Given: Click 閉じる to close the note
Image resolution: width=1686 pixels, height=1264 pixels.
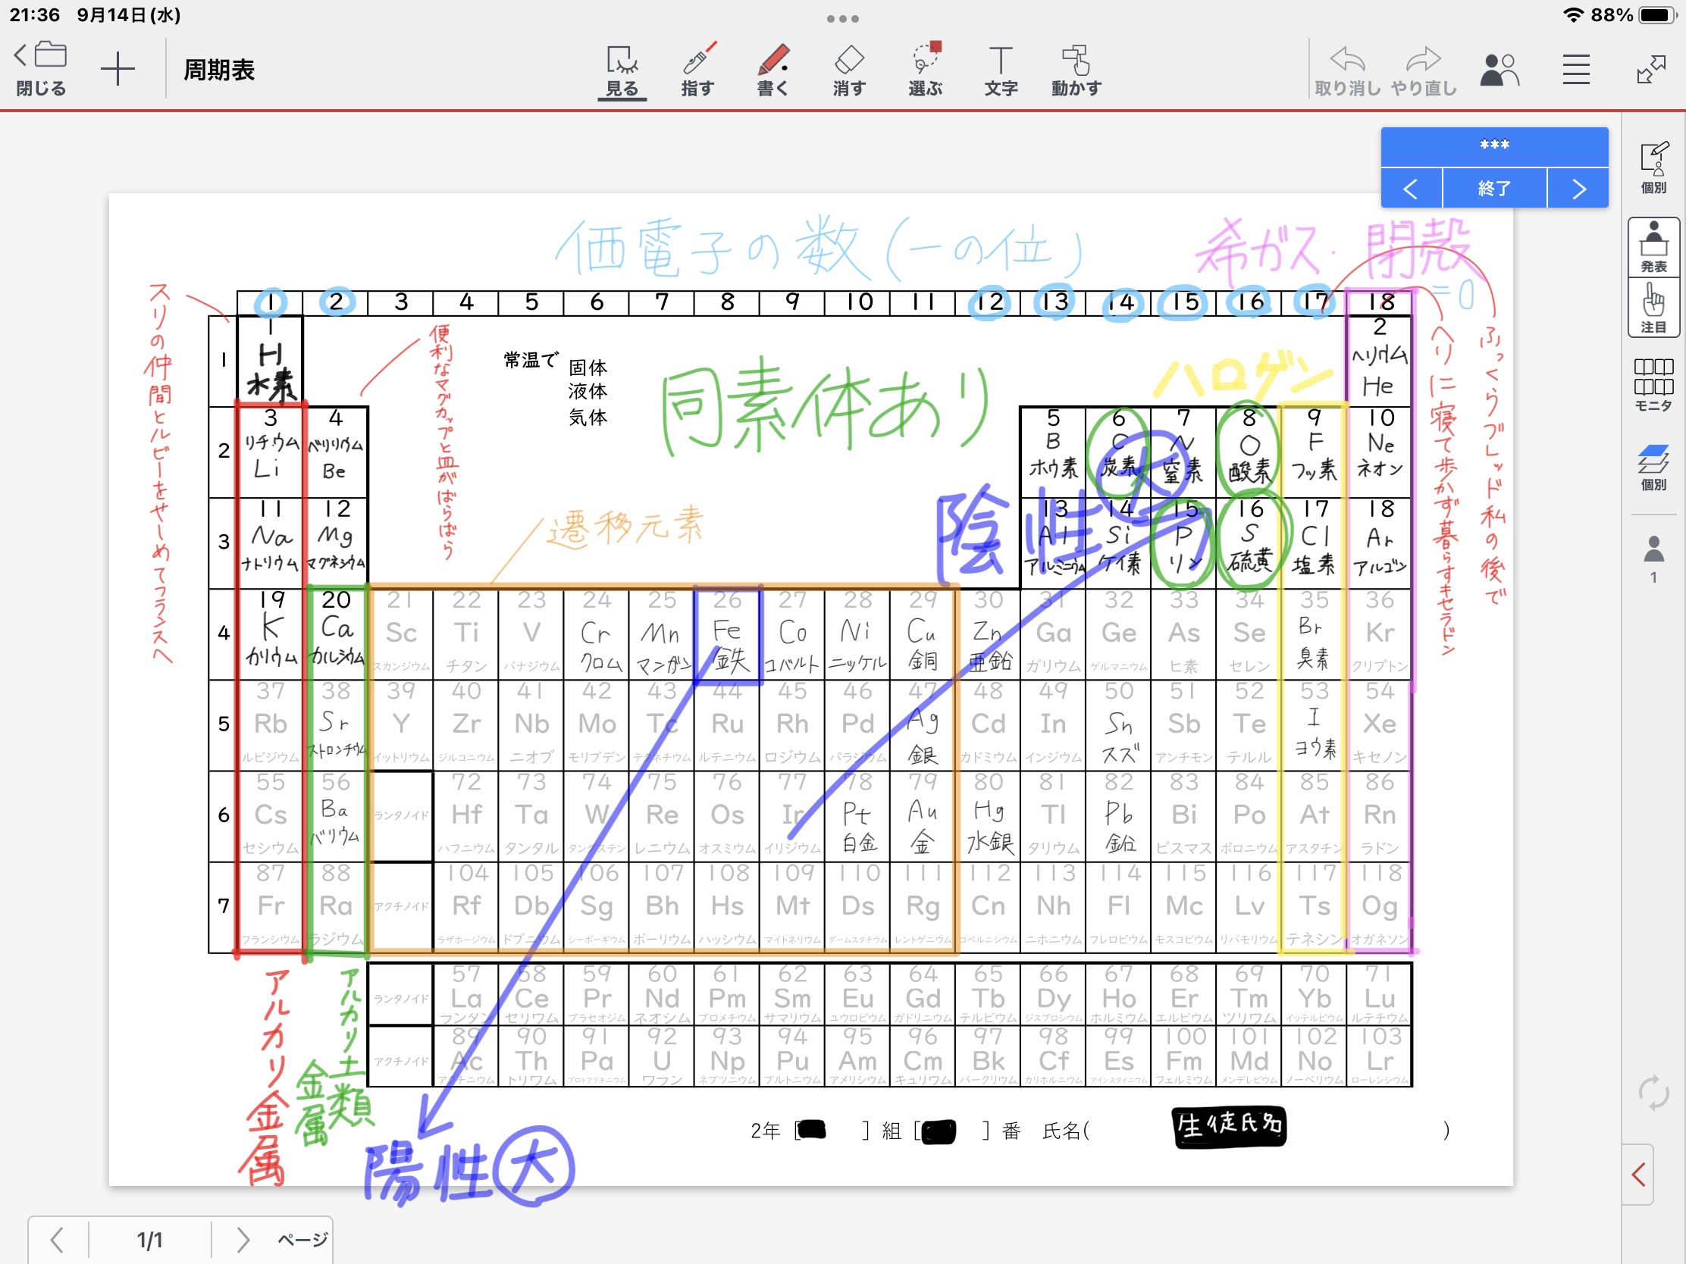Looking at the screenshot, I should [x=40, y=70].
